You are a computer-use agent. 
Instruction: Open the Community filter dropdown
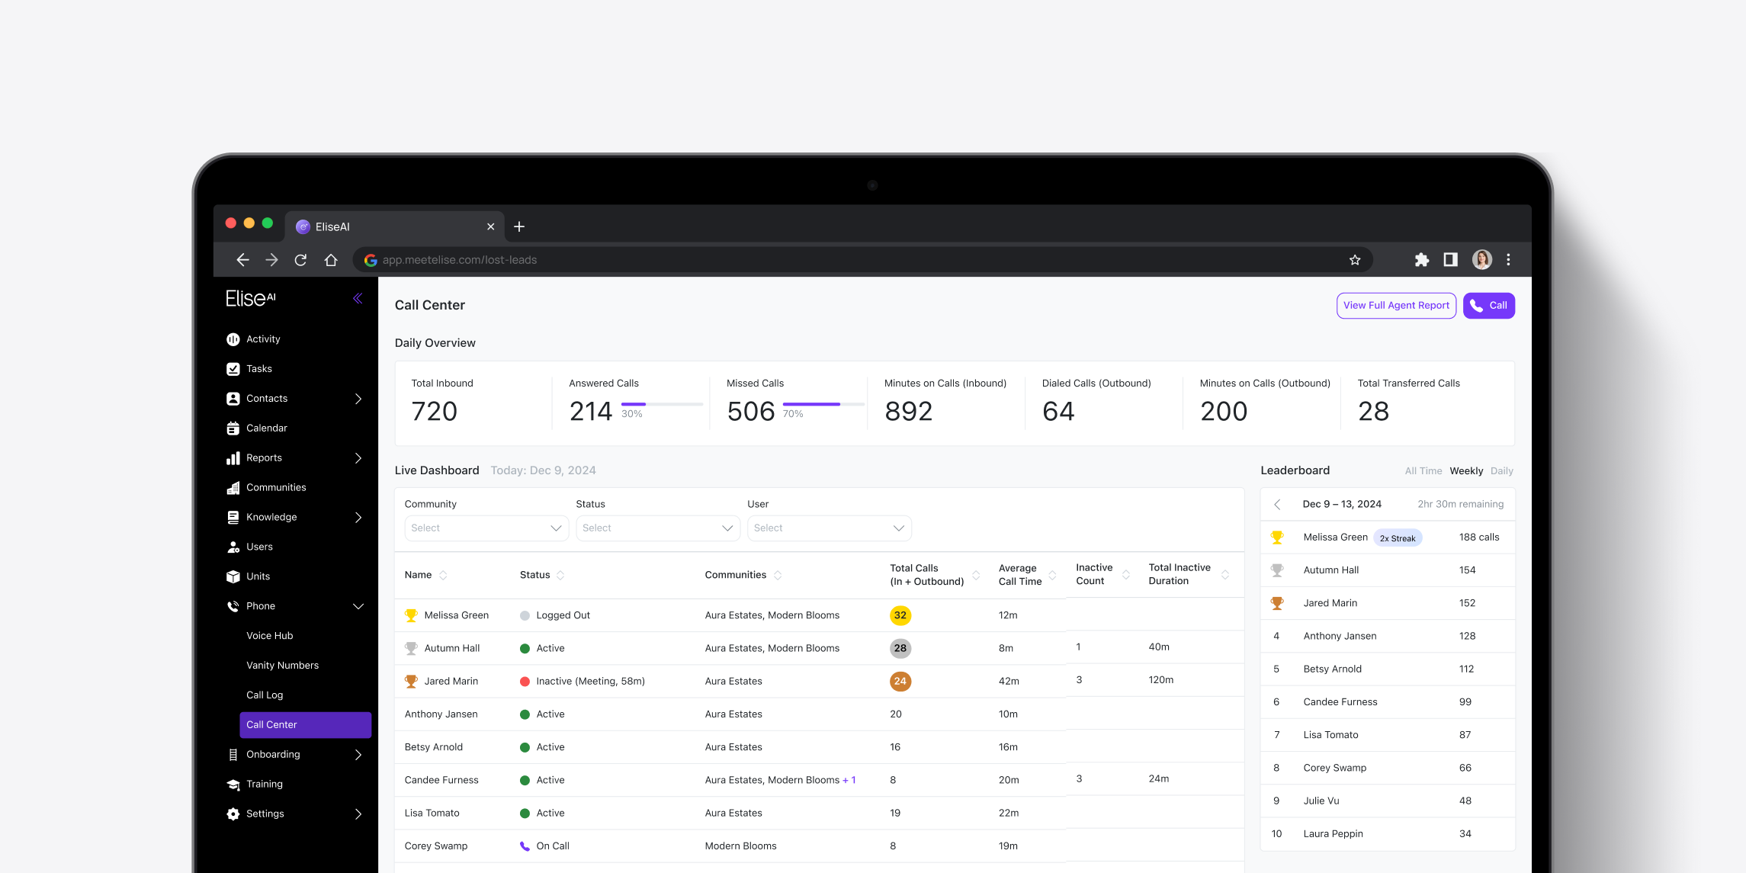[486, 528]
